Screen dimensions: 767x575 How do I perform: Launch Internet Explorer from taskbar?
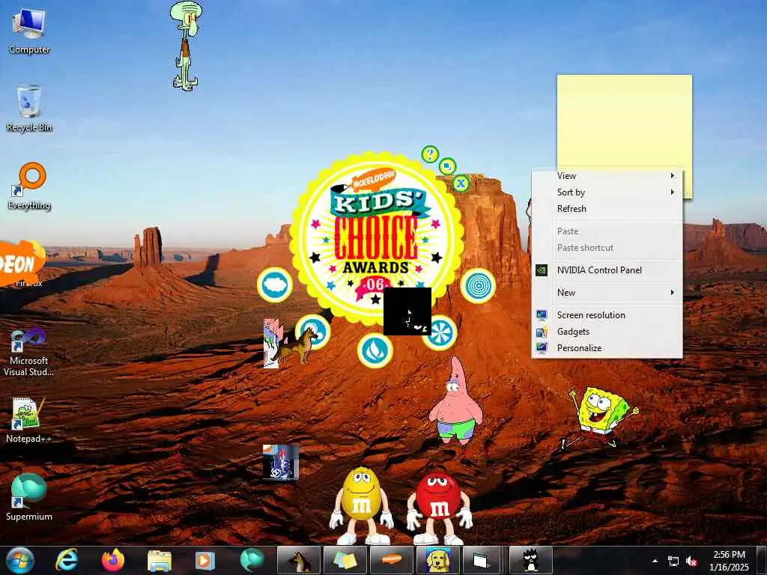coord(67,560)
